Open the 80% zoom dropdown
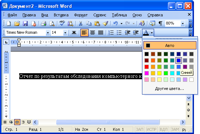The width and height of the screenshot is (200, 134). click(183, 23)
